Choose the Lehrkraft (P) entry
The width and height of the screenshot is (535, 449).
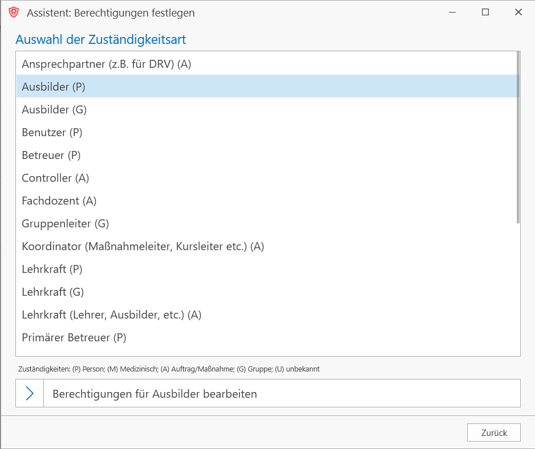pyautogui.click(x=266, y=269)
